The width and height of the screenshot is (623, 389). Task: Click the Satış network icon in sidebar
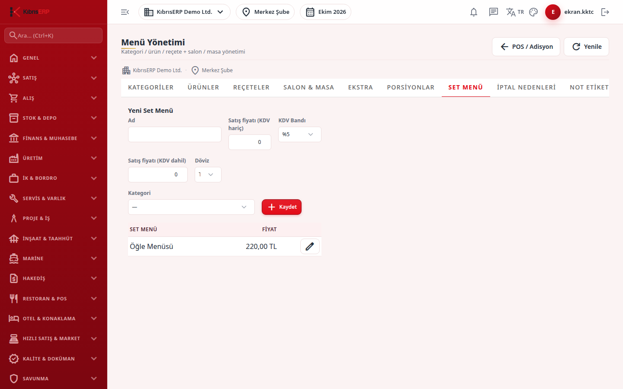[x=14, y=78]
